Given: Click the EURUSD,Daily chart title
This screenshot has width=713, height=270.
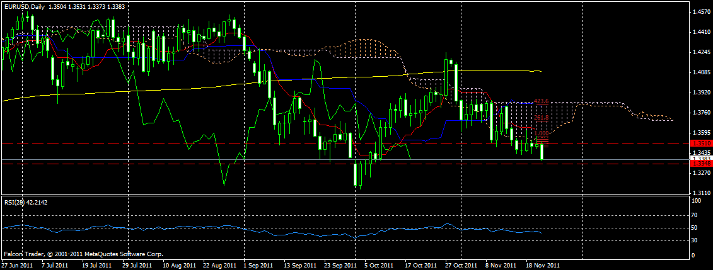Looking at the screenshot, I should click(x=28, y=6).
